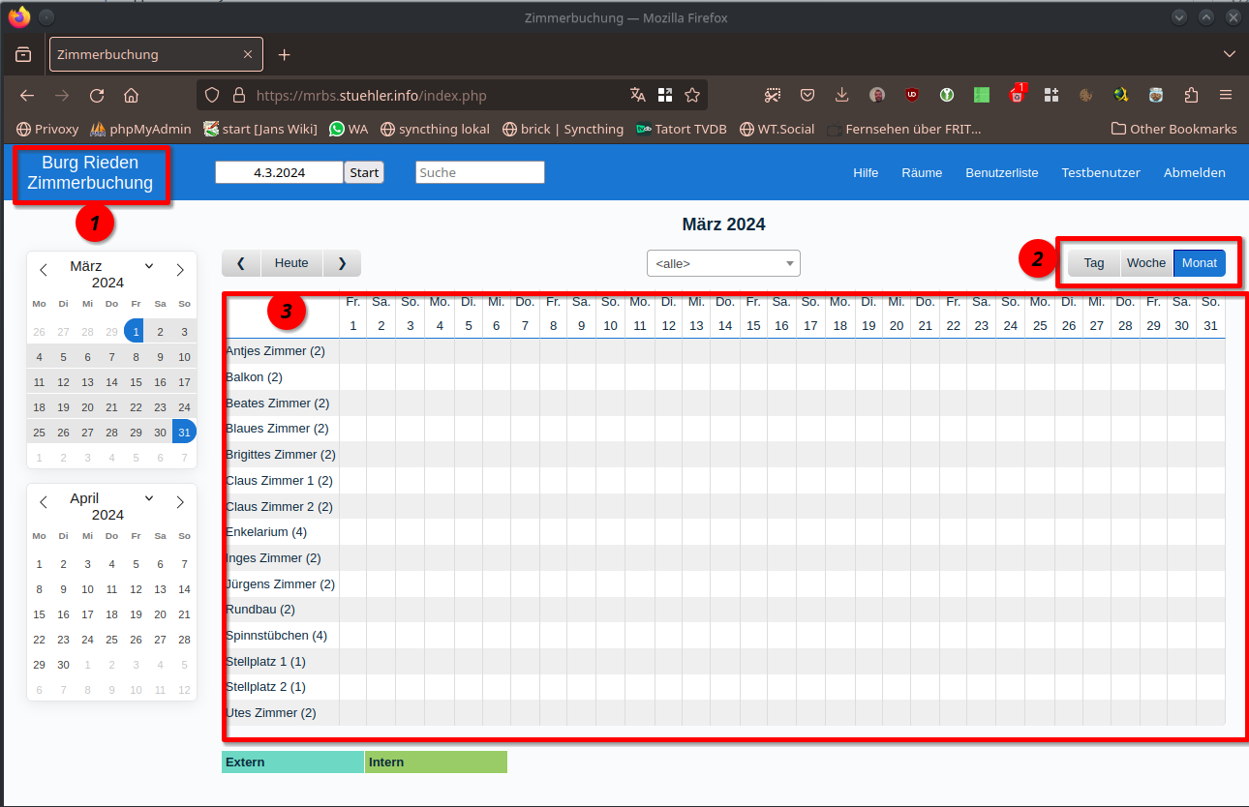Viewport: 1249px width, 807px height.
Task: Open Firefox downloads arrow icon
Action: [842, 95]
